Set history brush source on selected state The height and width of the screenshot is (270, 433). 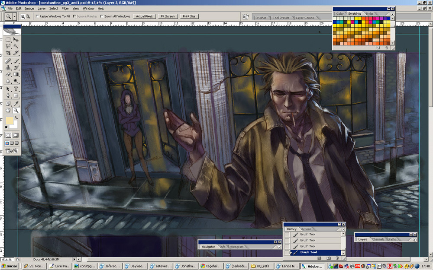(x=288, y=252)
